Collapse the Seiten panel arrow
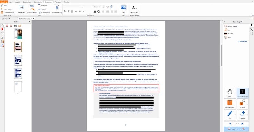The height and width of the screenshot is (132, 254). click(30, 22)
